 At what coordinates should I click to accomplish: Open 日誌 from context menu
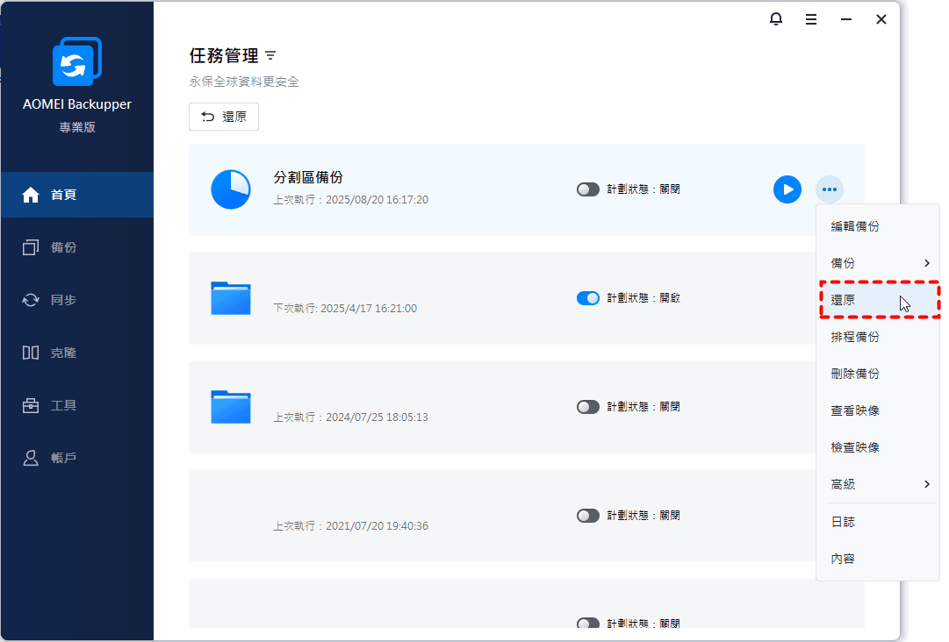click(878, 522)
